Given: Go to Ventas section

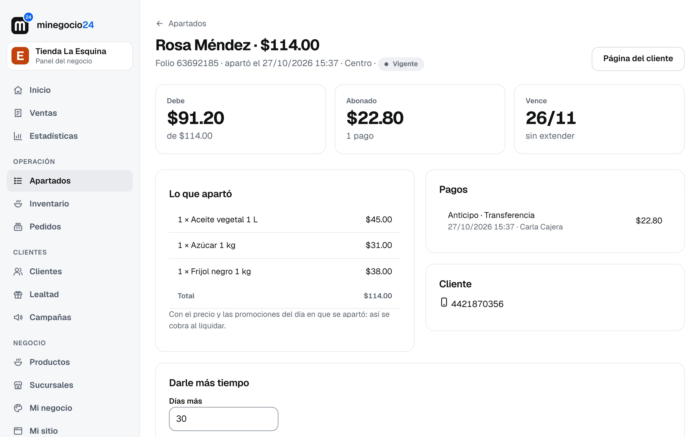Looking at the screenshot, I should click(x=70, y=113).
